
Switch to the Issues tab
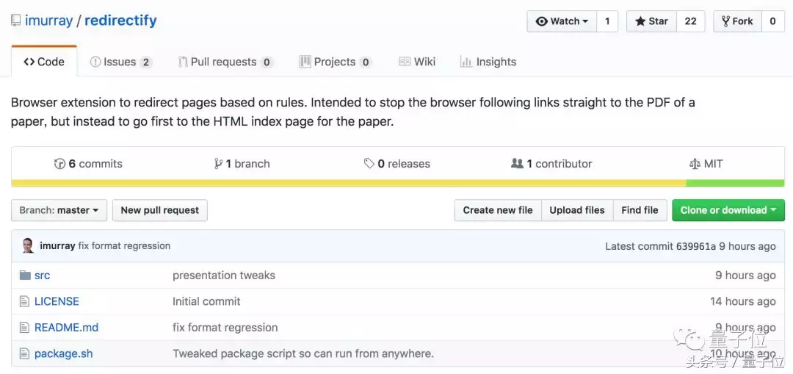120,62
